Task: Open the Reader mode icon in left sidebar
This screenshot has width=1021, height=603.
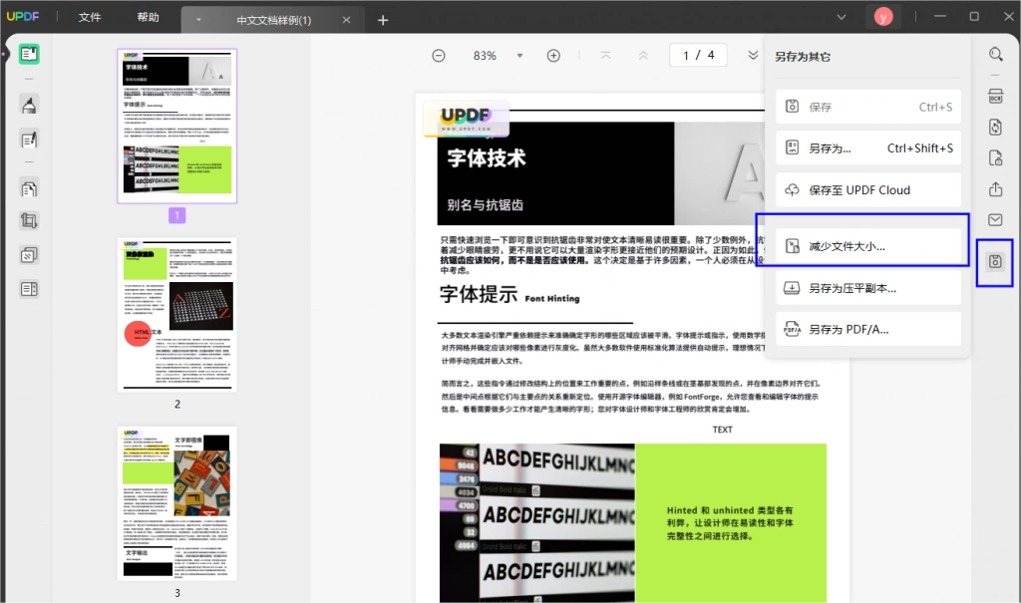Action: pos(29,54)
